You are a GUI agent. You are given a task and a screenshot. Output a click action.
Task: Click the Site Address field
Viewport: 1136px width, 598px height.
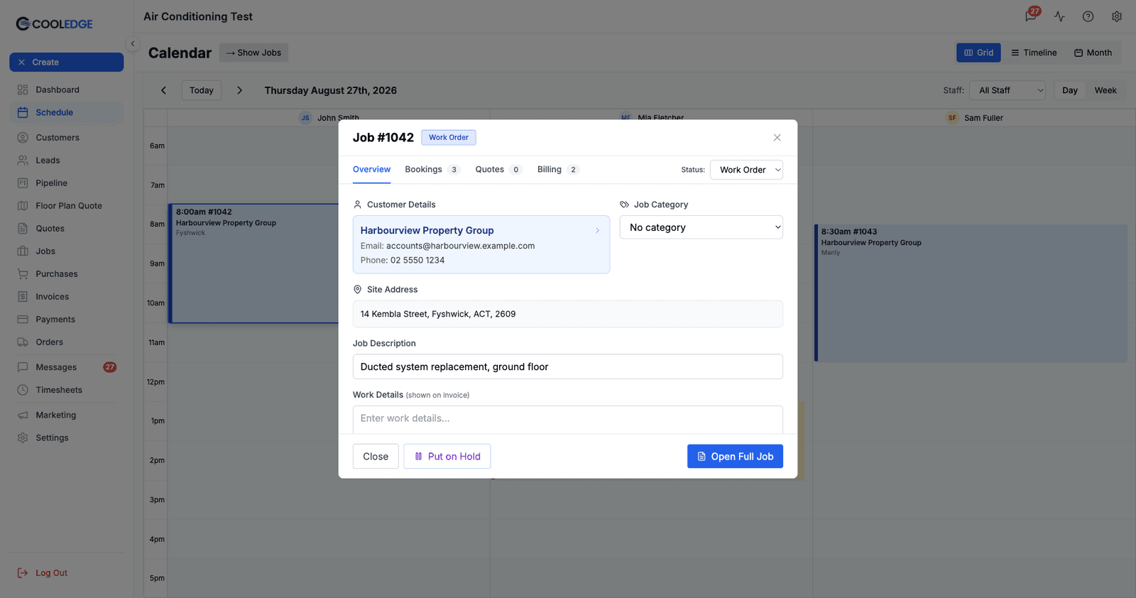click(568, 314)
